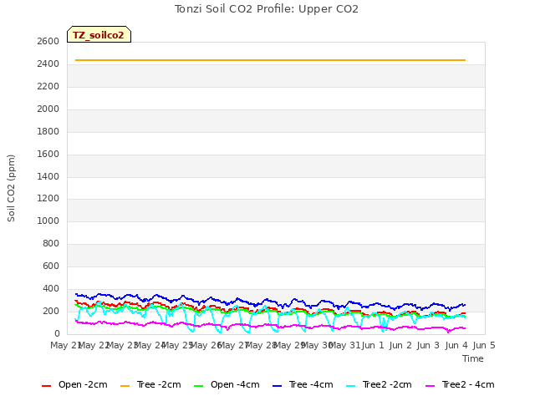Toggle the Tree2 - 4cm legend entry
535x401 pixels.
[x=460, y=385]
